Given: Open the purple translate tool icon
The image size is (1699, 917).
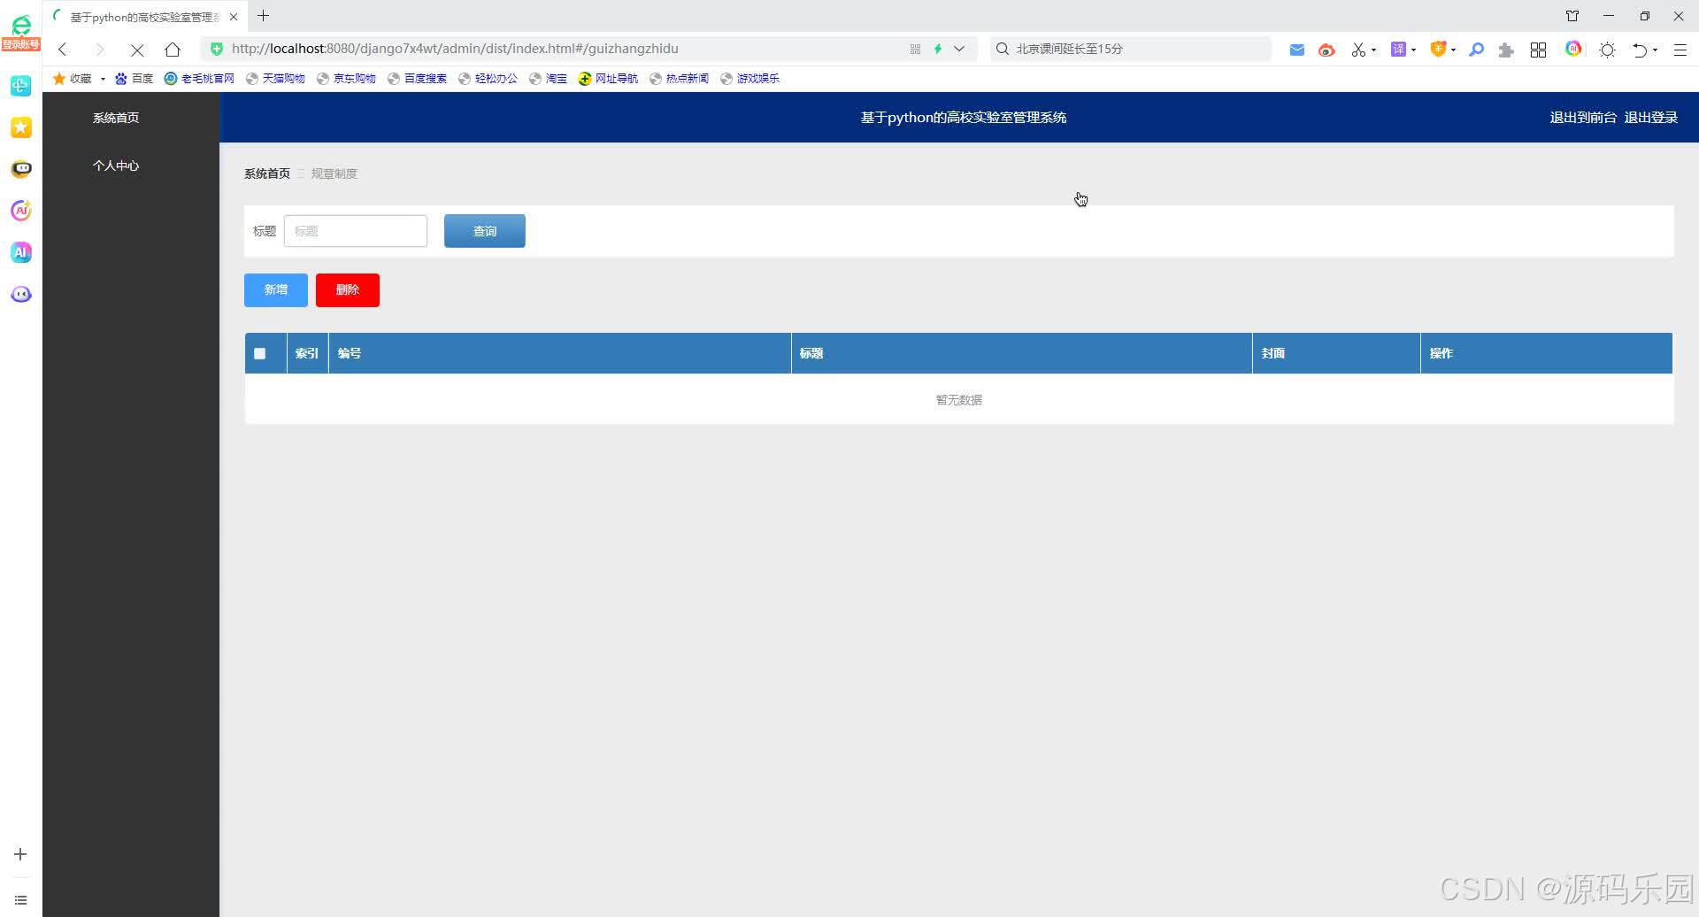Looking at the screenshot, I should [x=1400, y=50].
